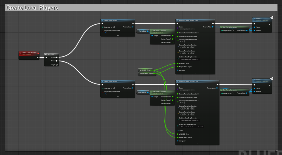
Task: Select the Enemy Boat variable node
Action: [x=142, y=92]
